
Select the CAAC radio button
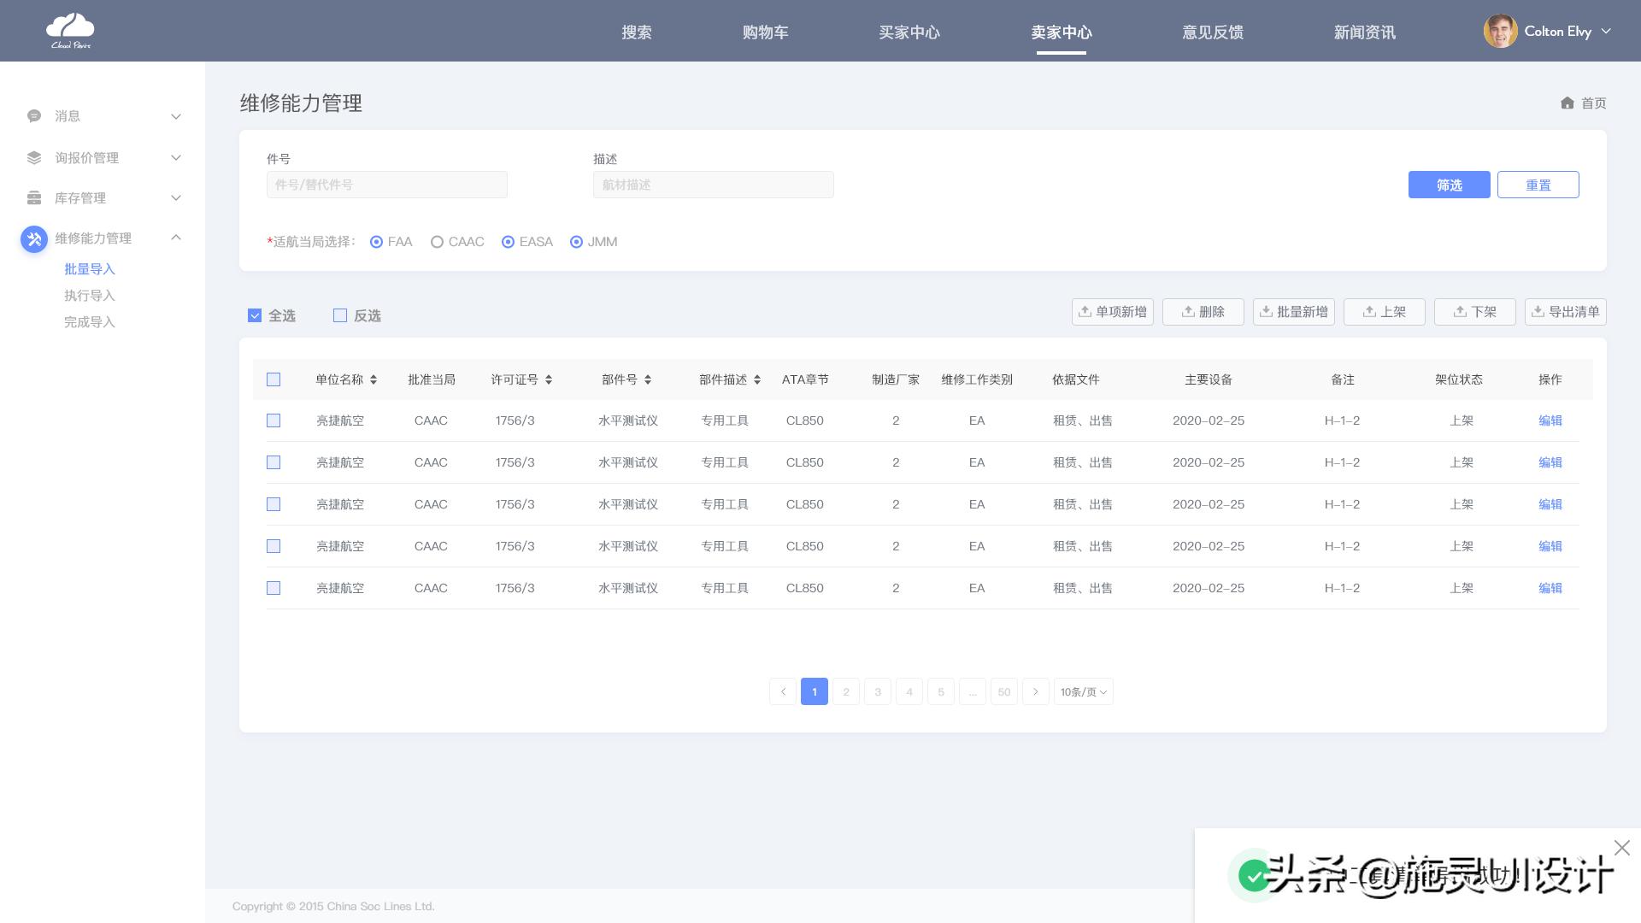point(437,242)
